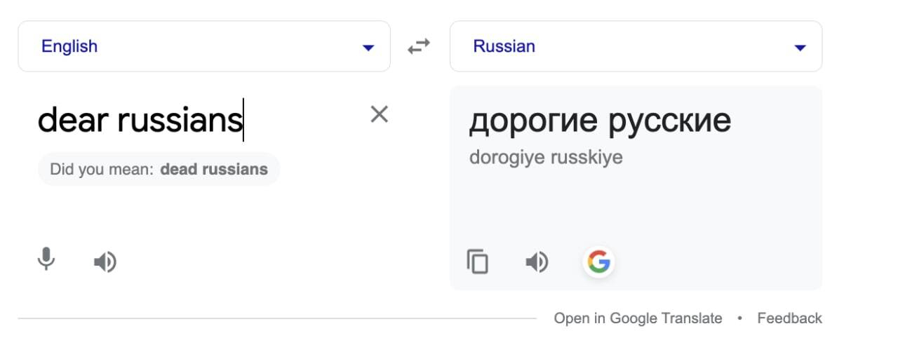
Task: Accept the 'dead russians' suggestion
Action: (x=214, y=169)
